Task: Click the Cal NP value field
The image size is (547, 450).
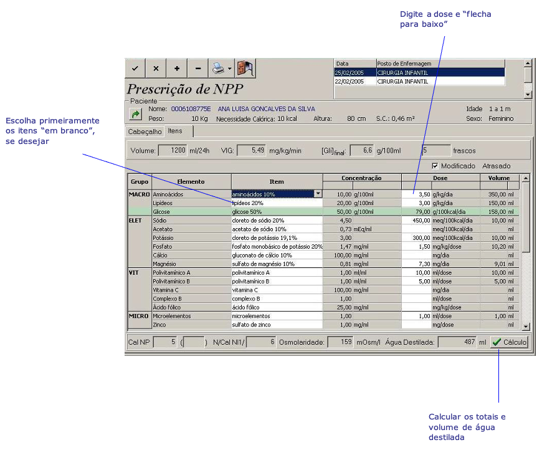Action: [x=165, y=342]
